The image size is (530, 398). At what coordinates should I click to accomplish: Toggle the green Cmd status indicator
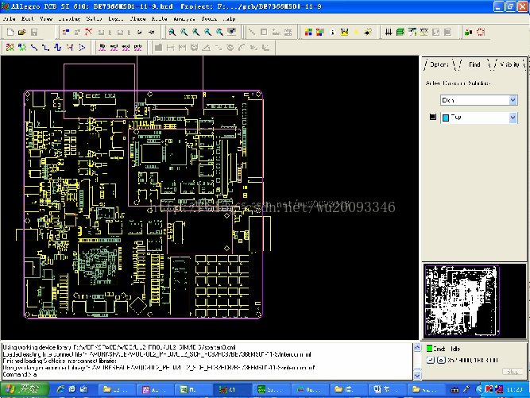[430, 348]
